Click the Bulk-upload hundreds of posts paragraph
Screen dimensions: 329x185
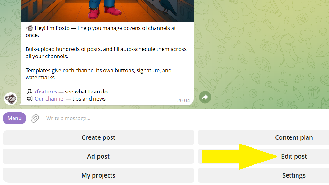(x=106, y=53)
